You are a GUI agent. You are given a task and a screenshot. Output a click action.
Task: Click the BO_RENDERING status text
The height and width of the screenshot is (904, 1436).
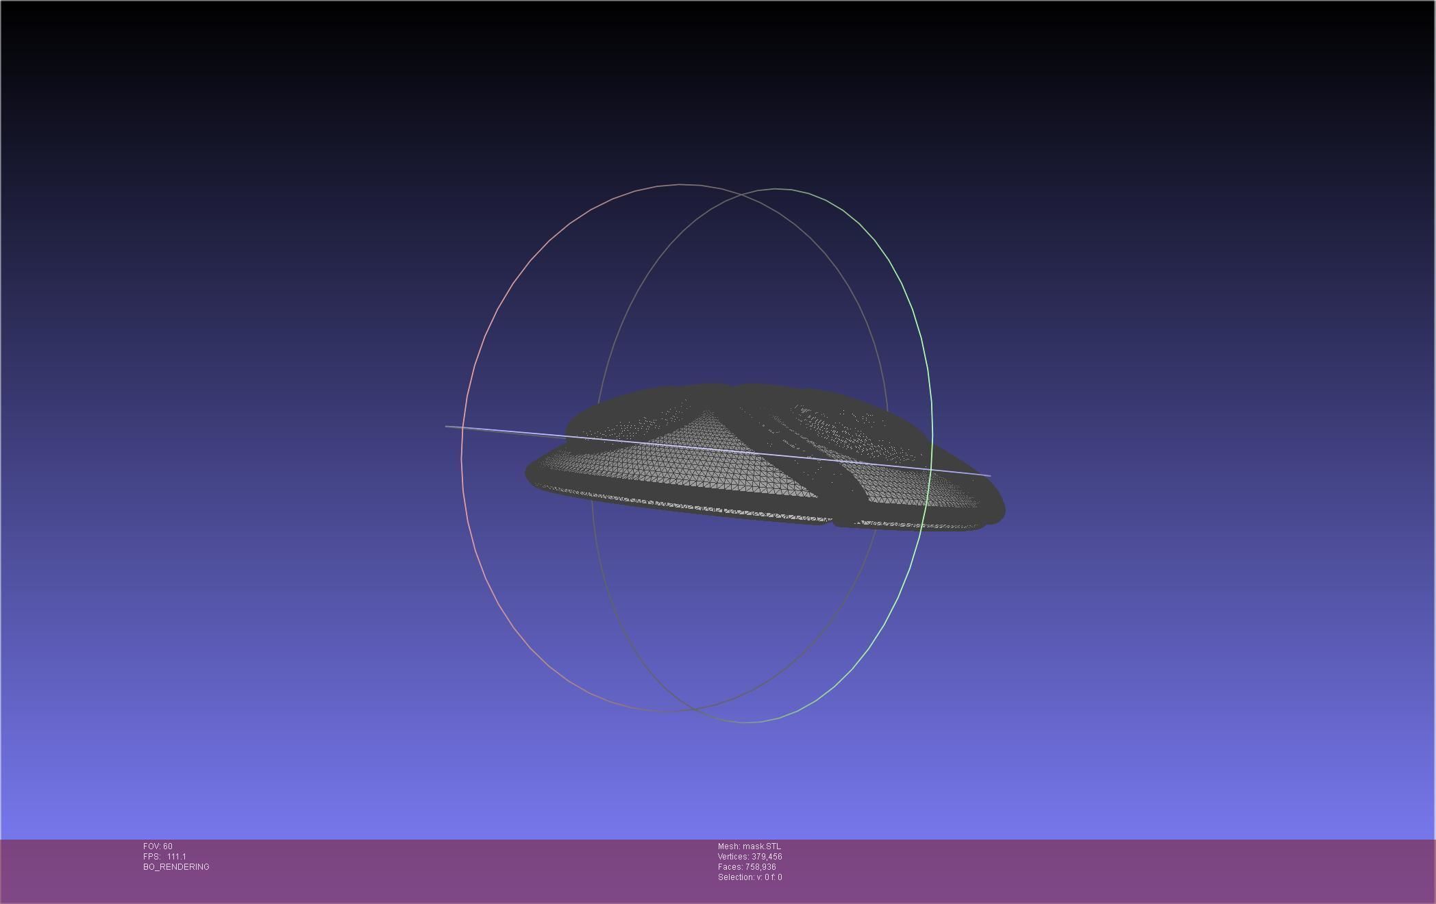click(x=176, y=867)
